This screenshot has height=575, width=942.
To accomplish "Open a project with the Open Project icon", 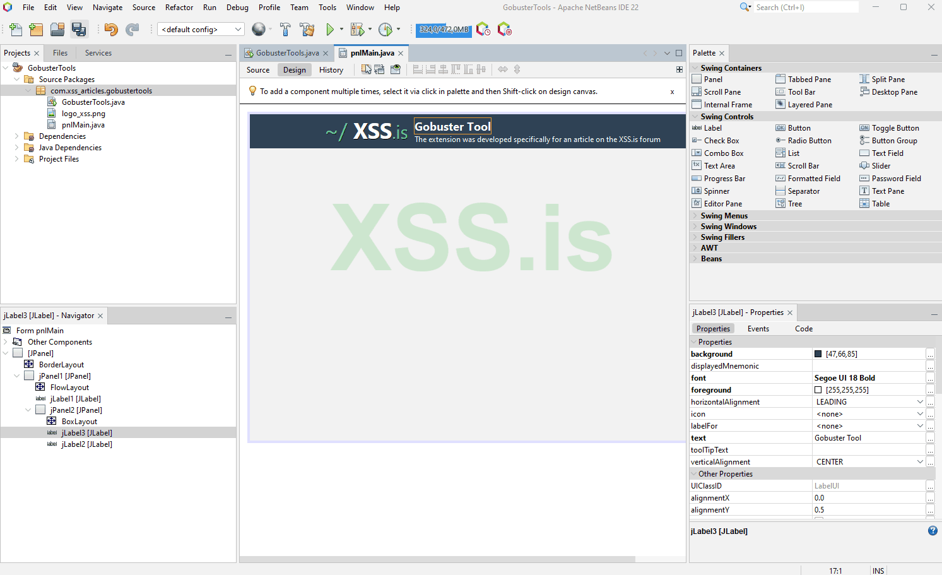I will tap(57, 30).
